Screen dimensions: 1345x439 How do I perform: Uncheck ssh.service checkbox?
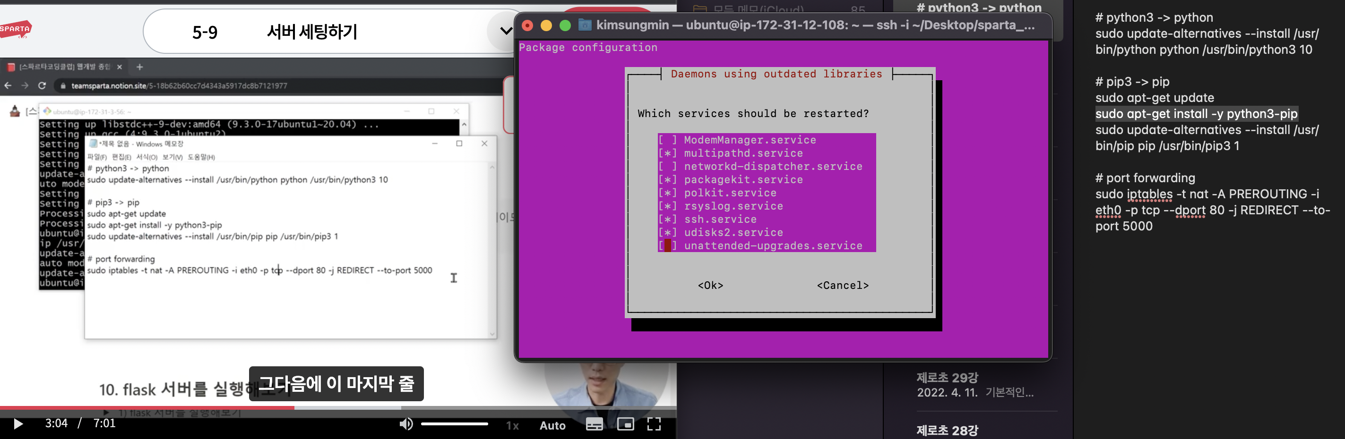667,219
